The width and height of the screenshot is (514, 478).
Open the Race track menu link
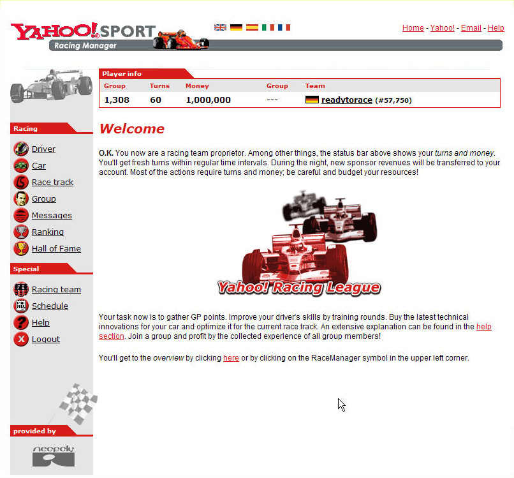[x=52, y=182]
